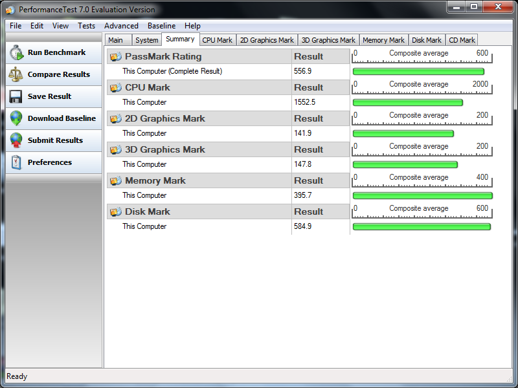Click the Memory Mark composite average scale

[422, 180]
